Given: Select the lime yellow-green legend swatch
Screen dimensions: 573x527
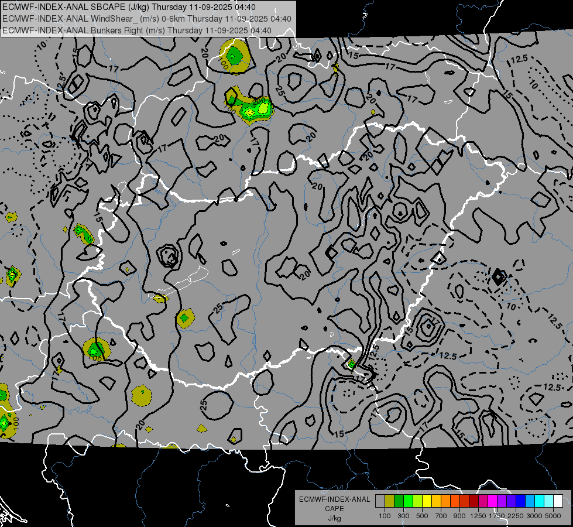Looking at the screenshot, I should pos(418,501).
